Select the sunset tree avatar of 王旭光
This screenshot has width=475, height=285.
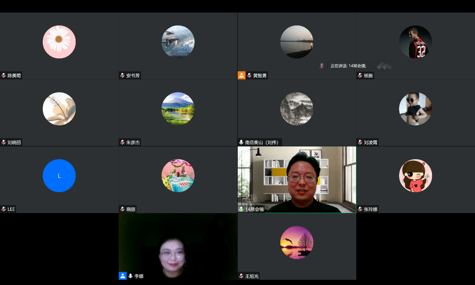(297, 243)
